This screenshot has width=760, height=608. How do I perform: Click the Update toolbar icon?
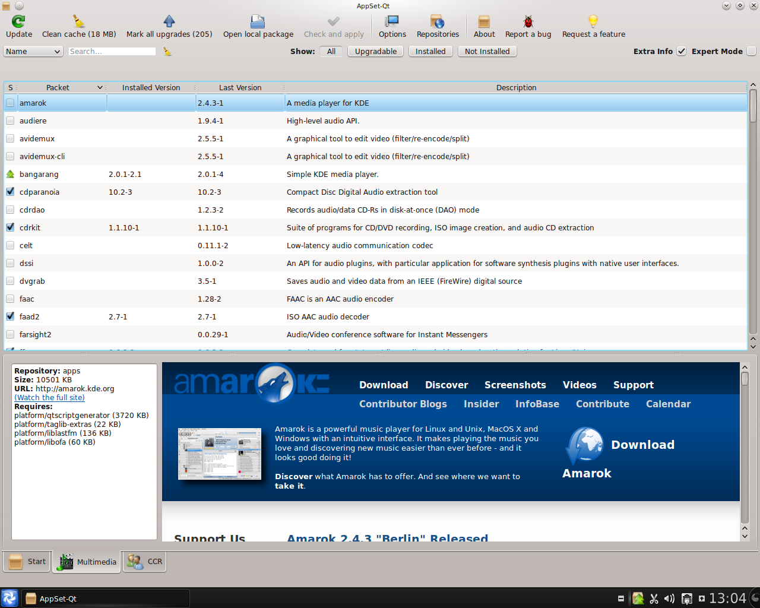[18, 22]
